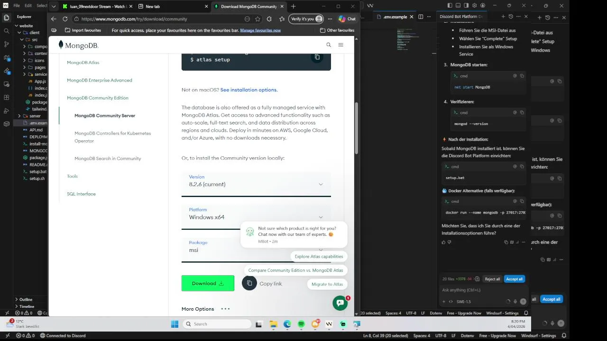607x341 pixels.
Task: Follow the See installation options link
Action: [x=248, y=90]
